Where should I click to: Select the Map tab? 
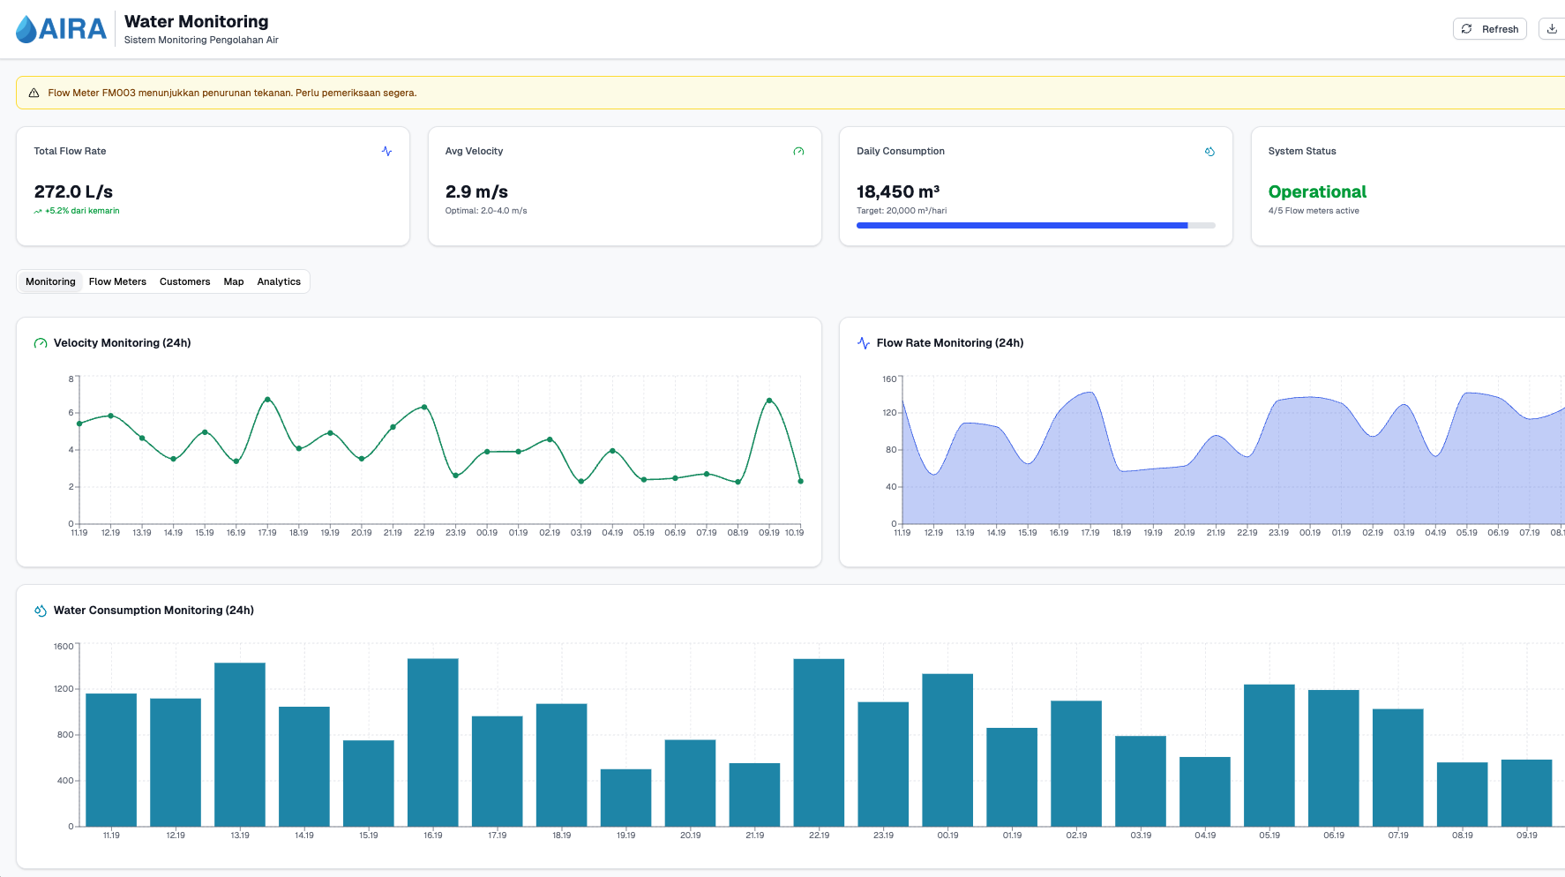pos(233,281)
